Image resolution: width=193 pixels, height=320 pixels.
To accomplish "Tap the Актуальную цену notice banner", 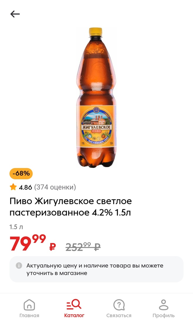I will pos(96,269).
